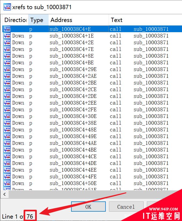Click the xrefs window title bar icon

coord(7,7)
